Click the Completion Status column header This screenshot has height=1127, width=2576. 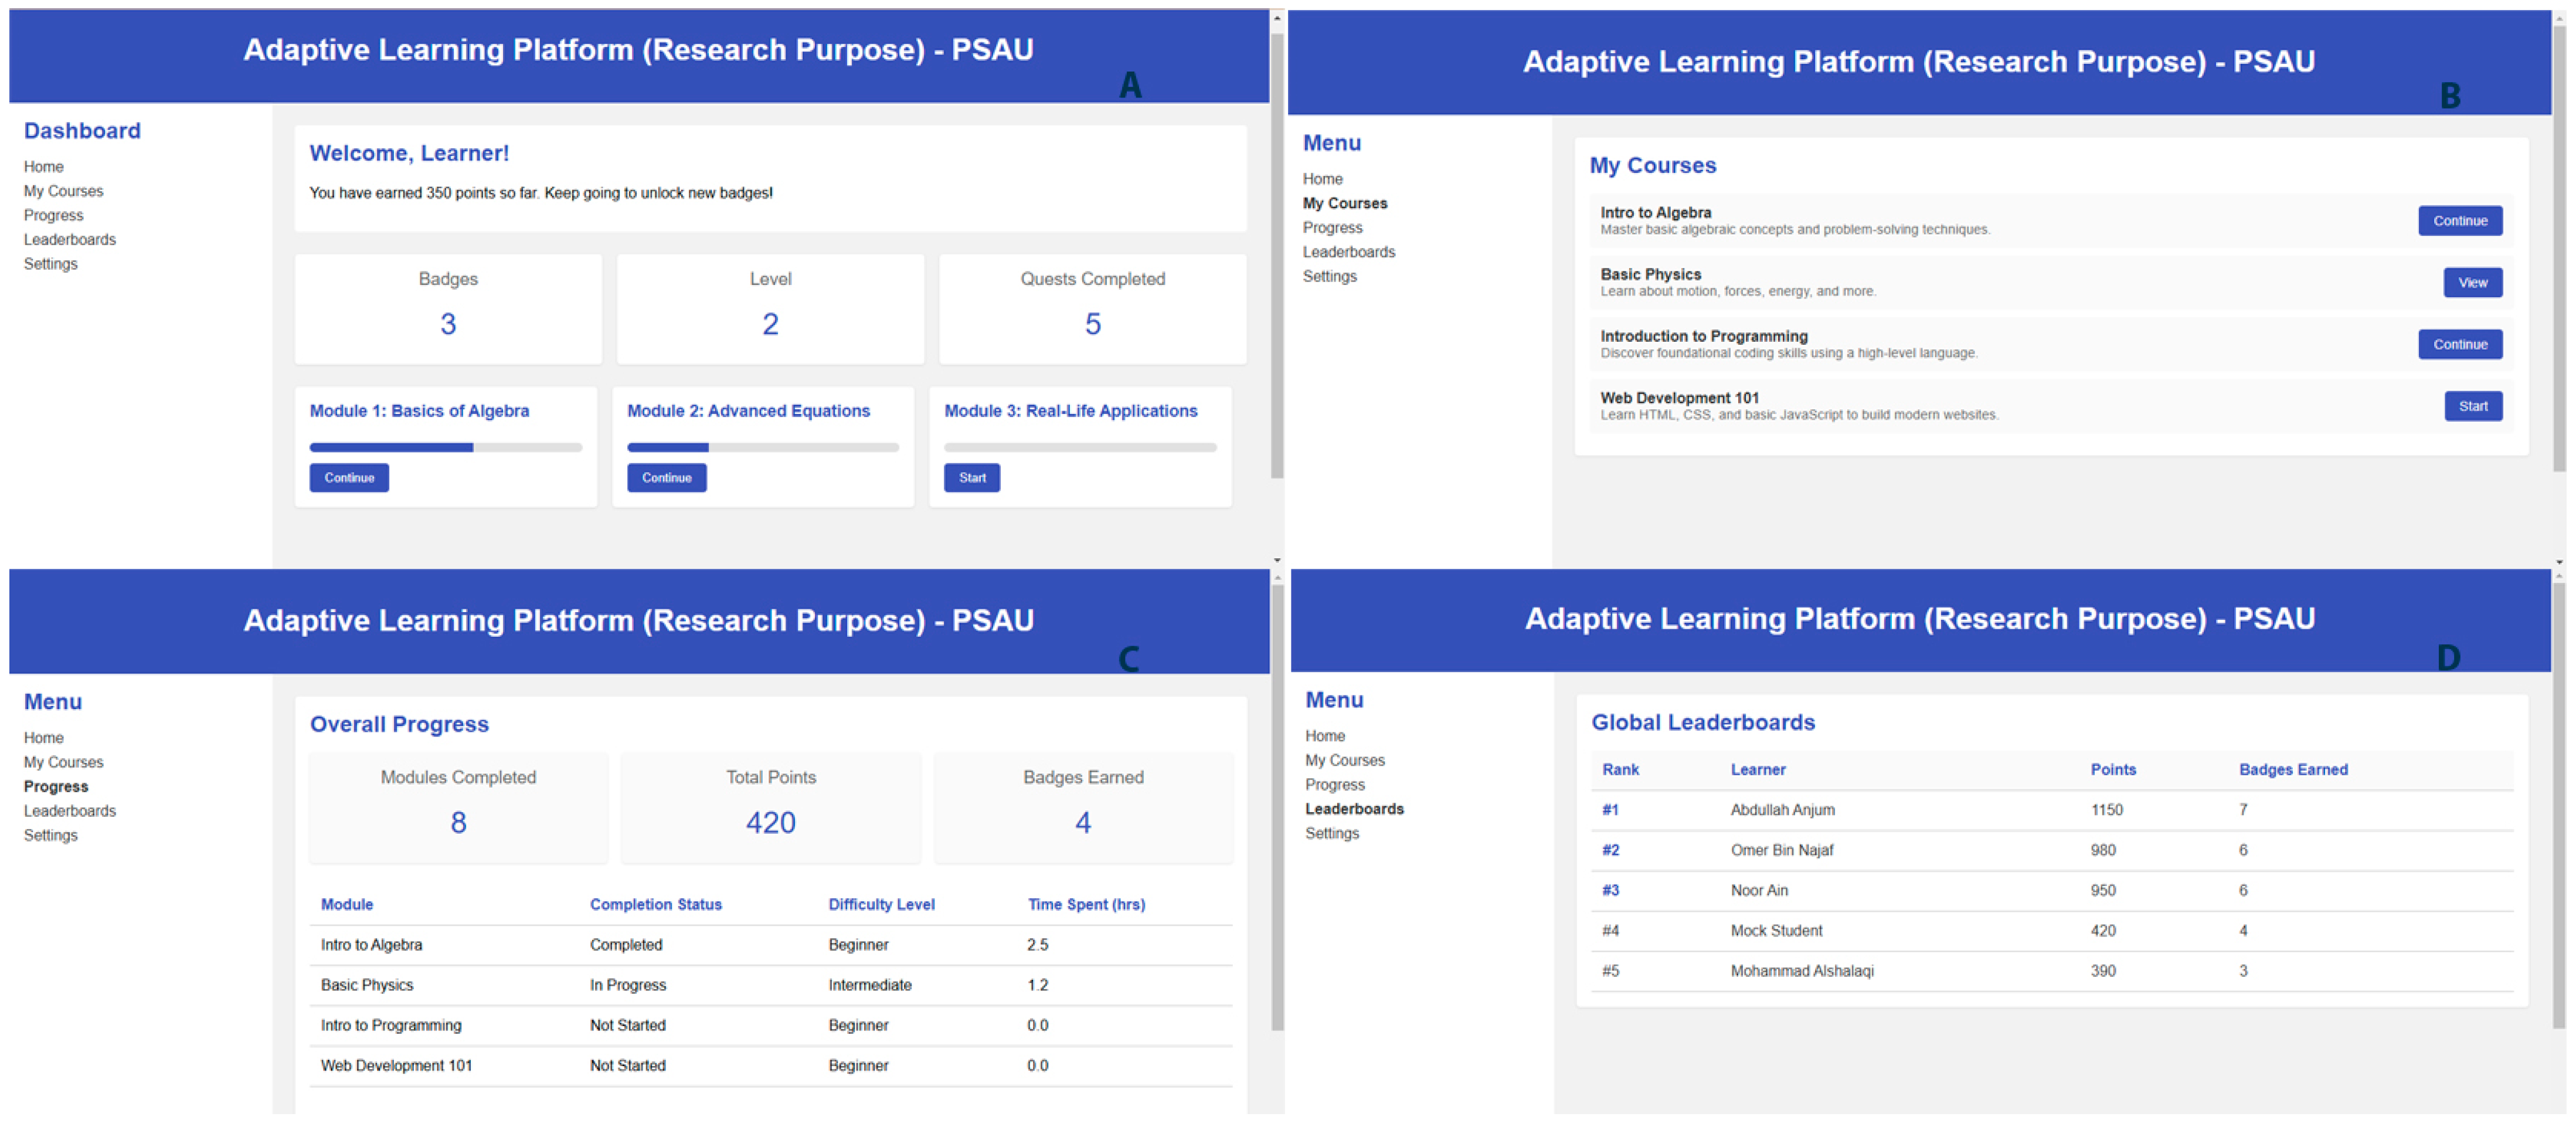pos(655,905)
